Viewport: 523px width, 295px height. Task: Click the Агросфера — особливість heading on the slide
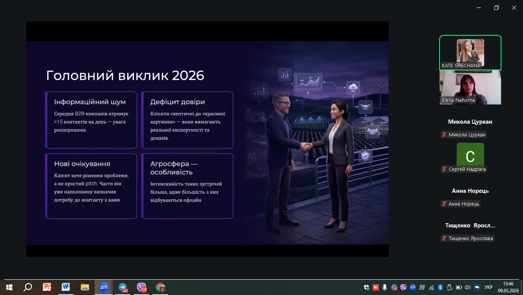(x=174, y=168)
